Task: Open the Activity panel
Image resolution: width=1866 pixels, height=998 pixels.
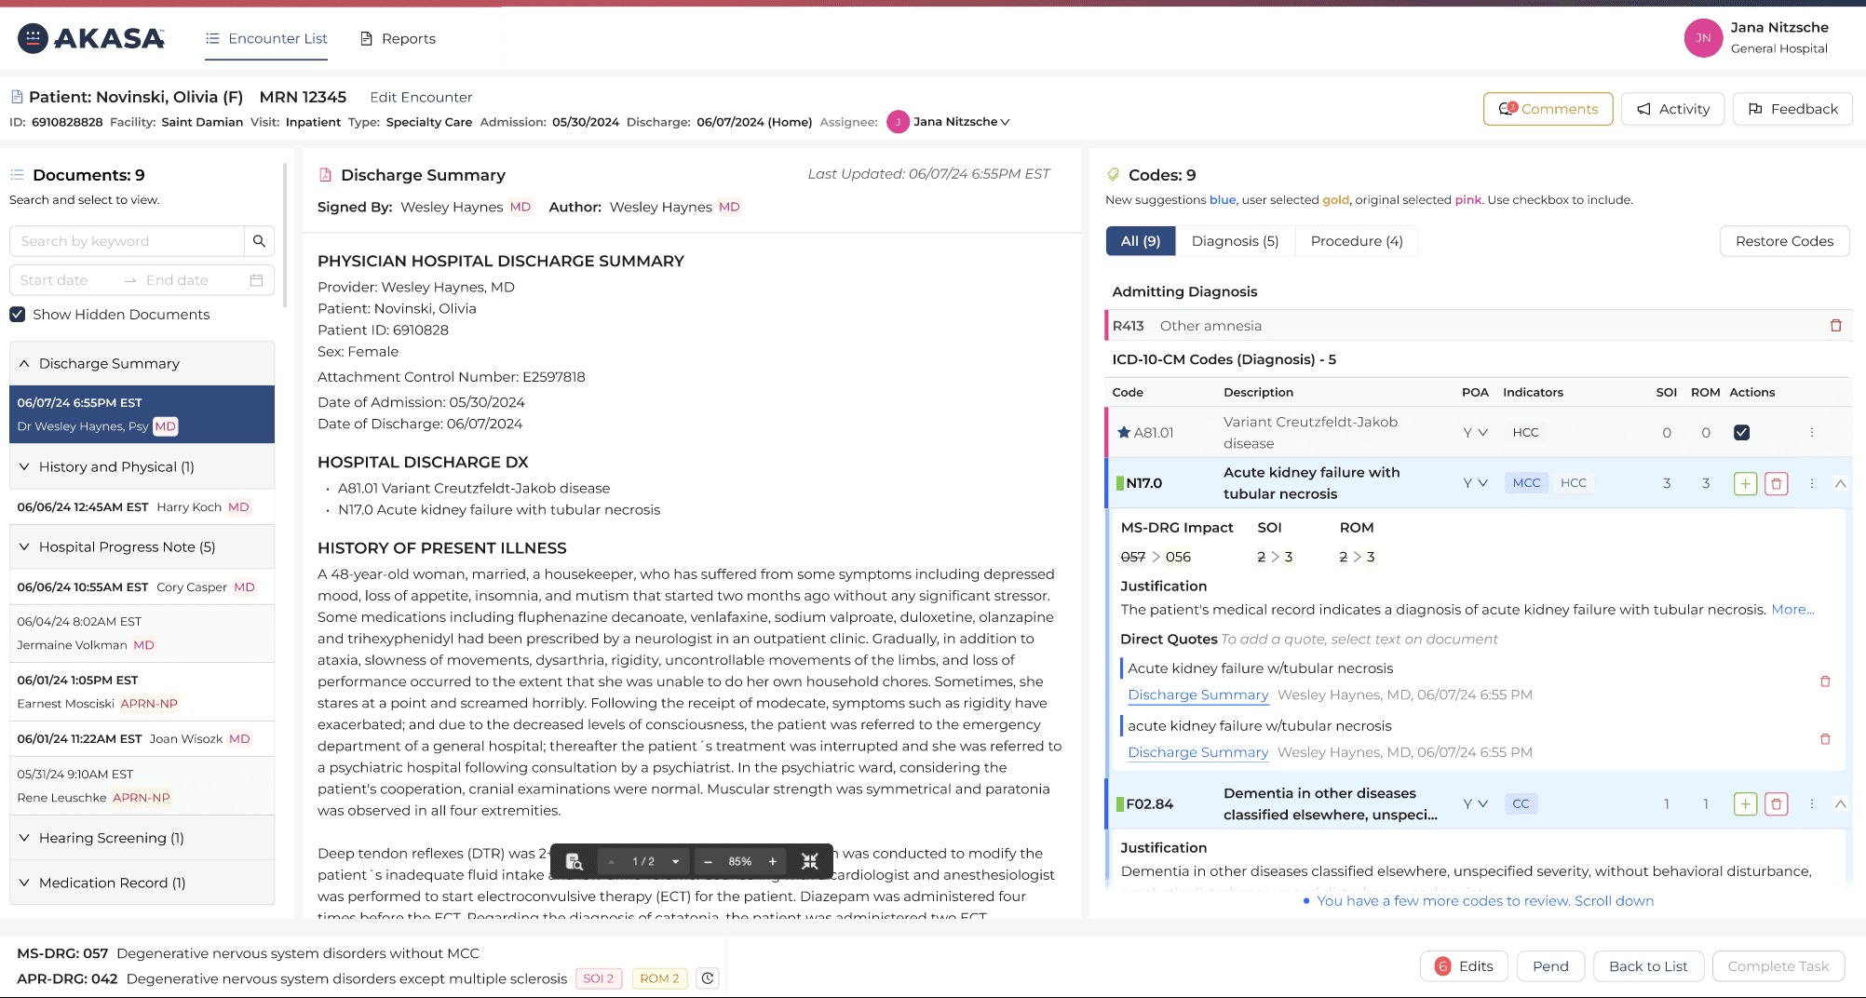Action: pyautogui.click(x=1673, y=109)
